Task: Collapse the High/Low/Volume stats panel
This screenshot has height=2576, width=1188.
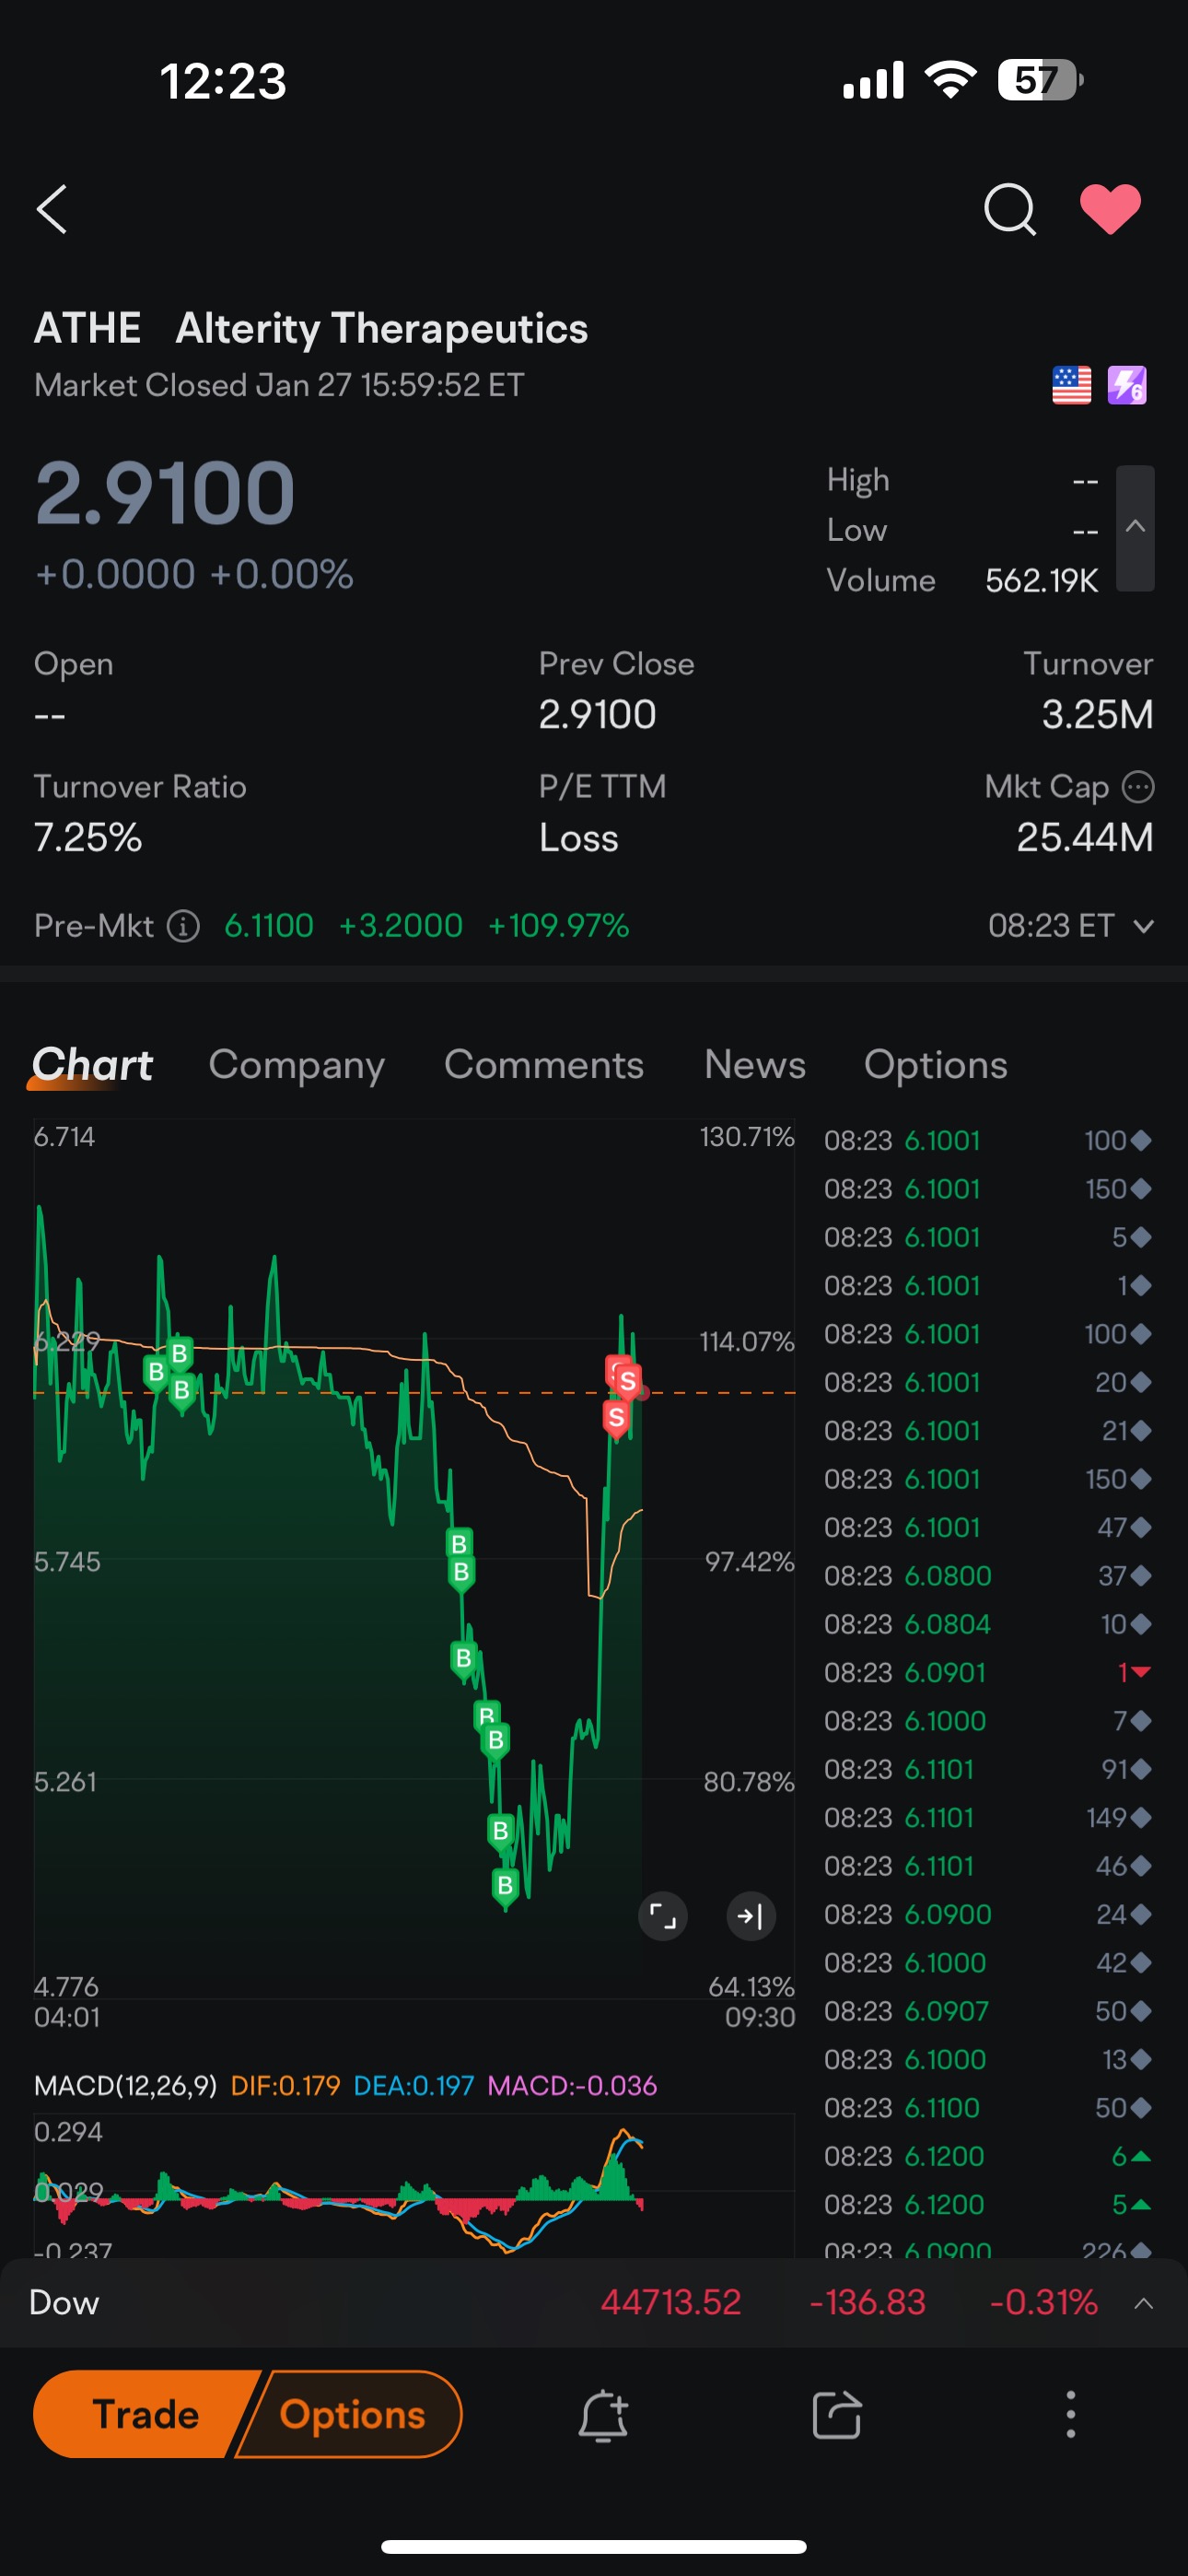Action: (x=1135, y=528)
